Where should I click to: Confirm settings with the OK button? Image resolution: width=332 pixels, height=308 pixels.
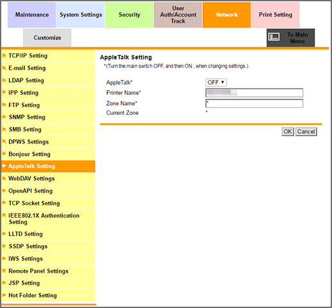coord(288,132)
